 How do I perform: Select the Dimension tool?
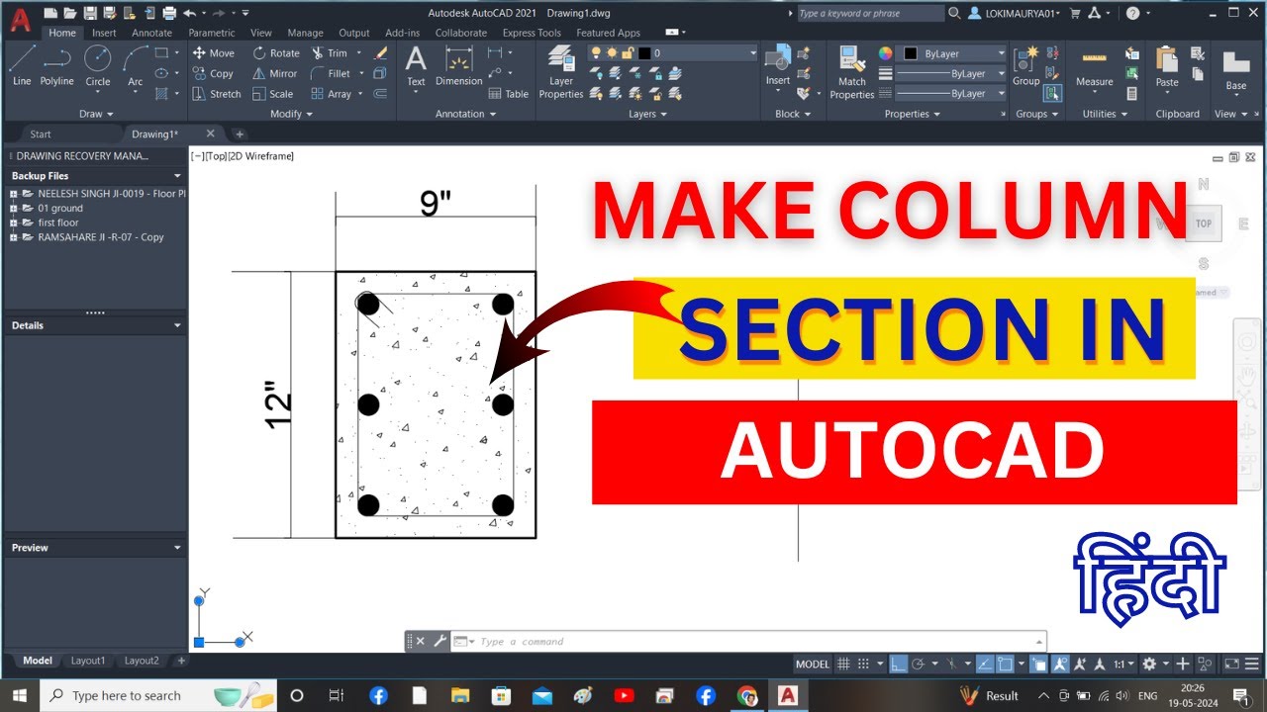tap(458, 66)
